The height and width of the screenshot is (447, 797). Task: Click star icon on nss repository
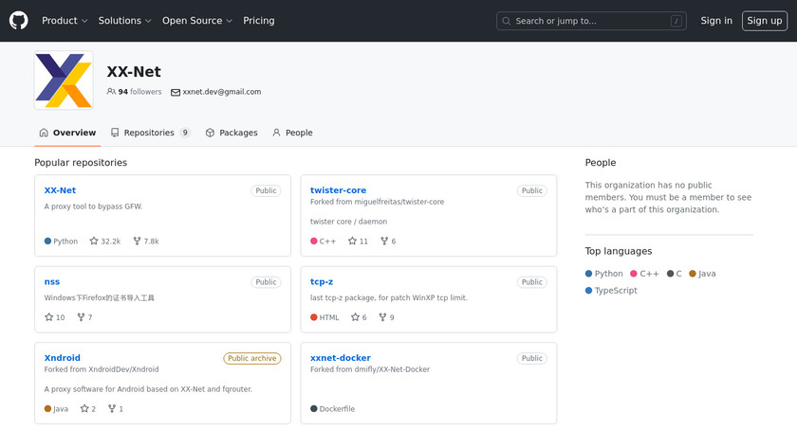click(x=49, y=317)
